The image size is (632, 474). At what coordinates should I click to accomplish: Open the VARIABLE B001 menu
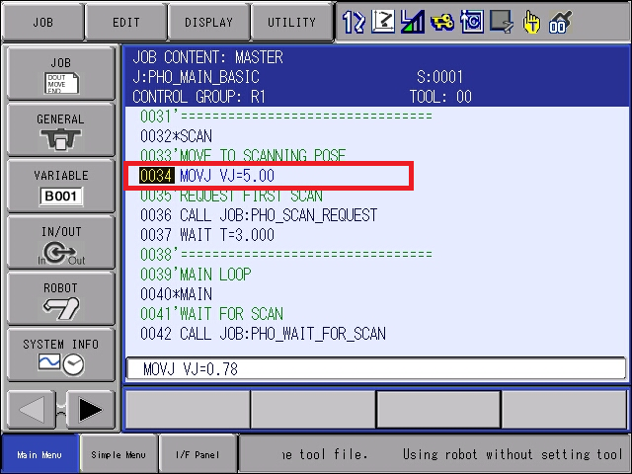[61, 186]
